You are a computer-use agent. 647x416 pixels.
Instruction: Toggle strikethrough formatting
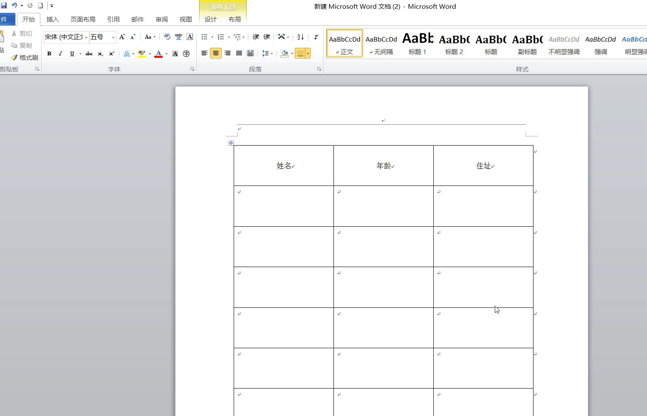pos(89,54)
